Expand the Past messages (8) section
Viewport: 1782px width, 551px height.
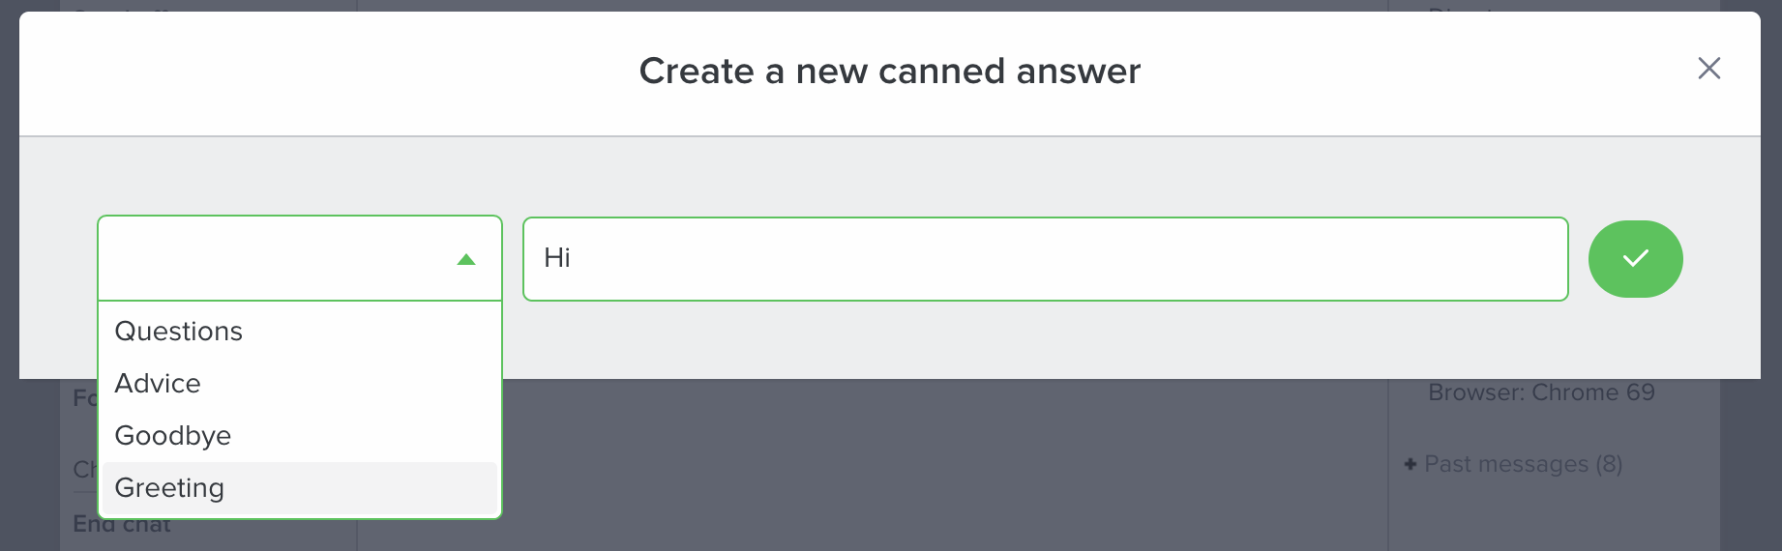pos(1523,465)
